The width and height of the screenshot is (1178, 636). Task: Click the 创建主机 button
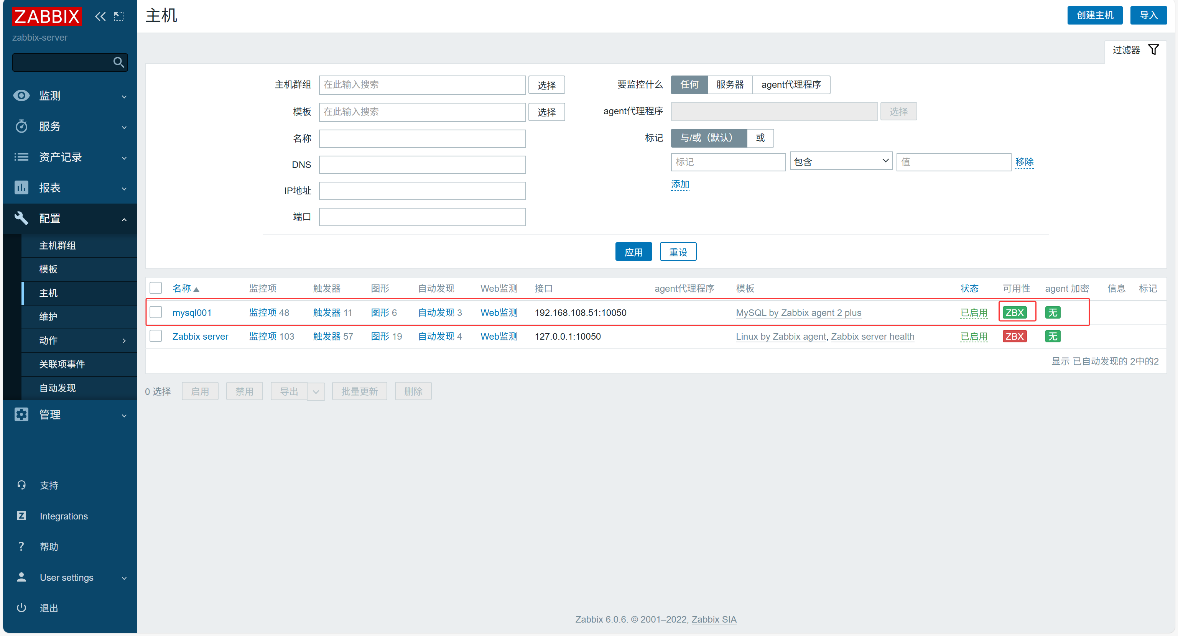pos(1095,15)
